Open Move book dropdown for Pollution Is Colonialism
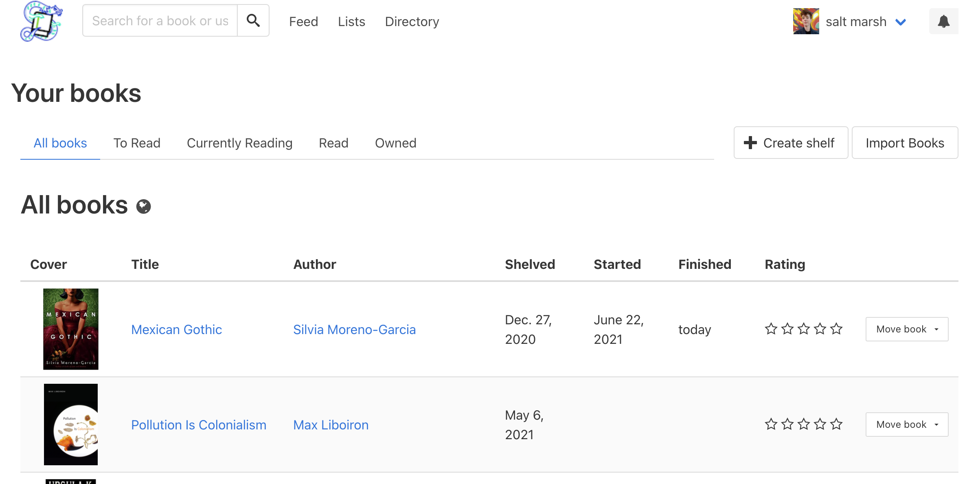This screenshot has width=978, height=484. [x=907, y=424]
